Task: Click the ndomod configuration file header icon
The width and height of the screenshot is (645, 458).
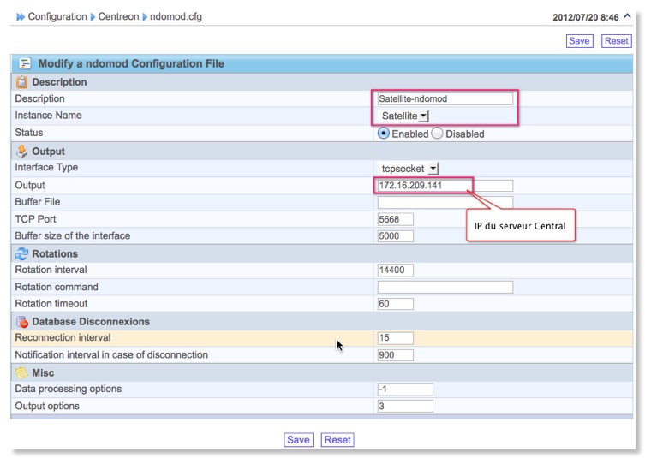Action: coord(25,63)
